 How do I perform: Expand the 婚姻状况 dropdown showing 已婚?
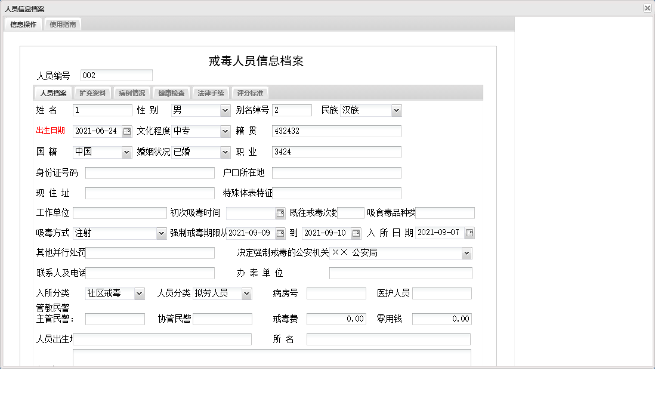(x=224, y=152)
